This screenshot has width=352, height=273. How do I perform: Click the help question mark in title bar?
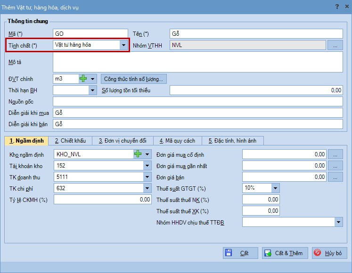point(336,6)
